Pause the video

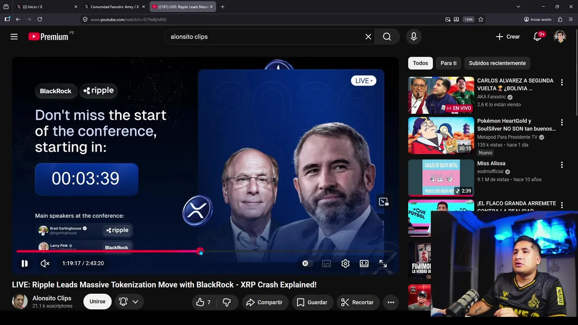coord(24,263)
